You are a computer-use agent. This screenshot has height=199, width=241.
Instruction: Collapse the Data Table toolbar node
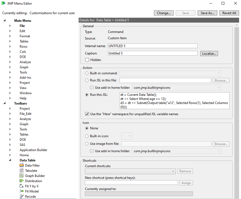click(x=10, y=160)
